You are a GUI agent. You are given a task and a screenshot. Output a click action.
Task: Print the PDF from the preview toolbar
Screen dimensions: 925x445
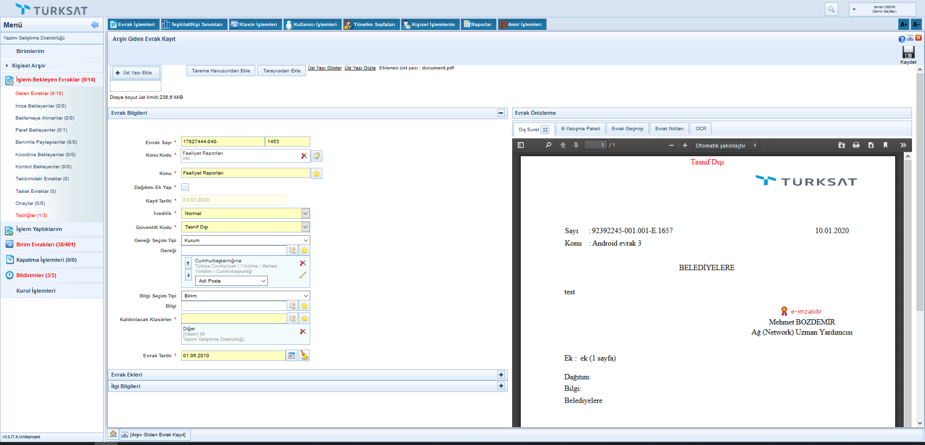point(856,145)
